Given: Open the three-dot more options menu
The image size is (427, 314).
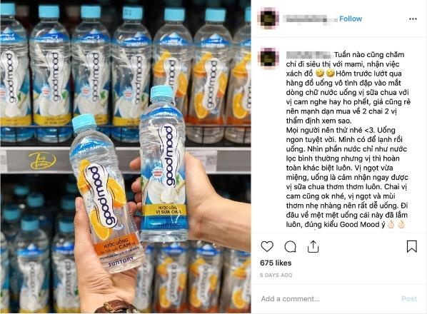Looking at the screenshot, I should (413, 19).
